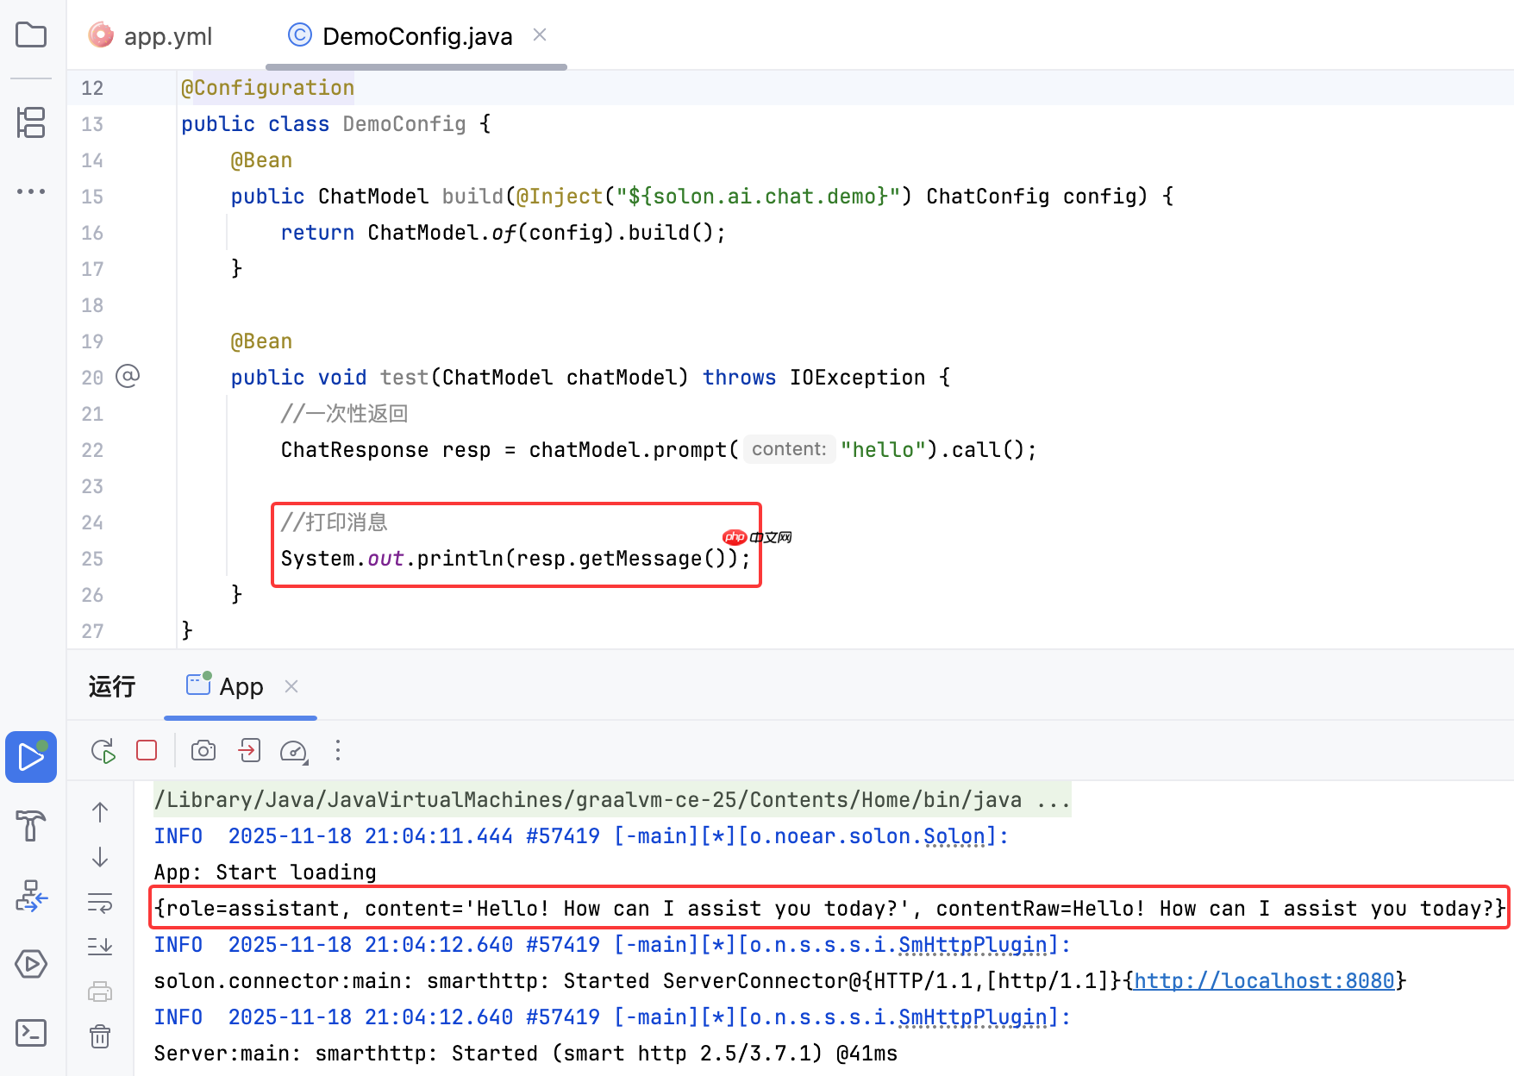Stop the running App process

pos(147,751)
